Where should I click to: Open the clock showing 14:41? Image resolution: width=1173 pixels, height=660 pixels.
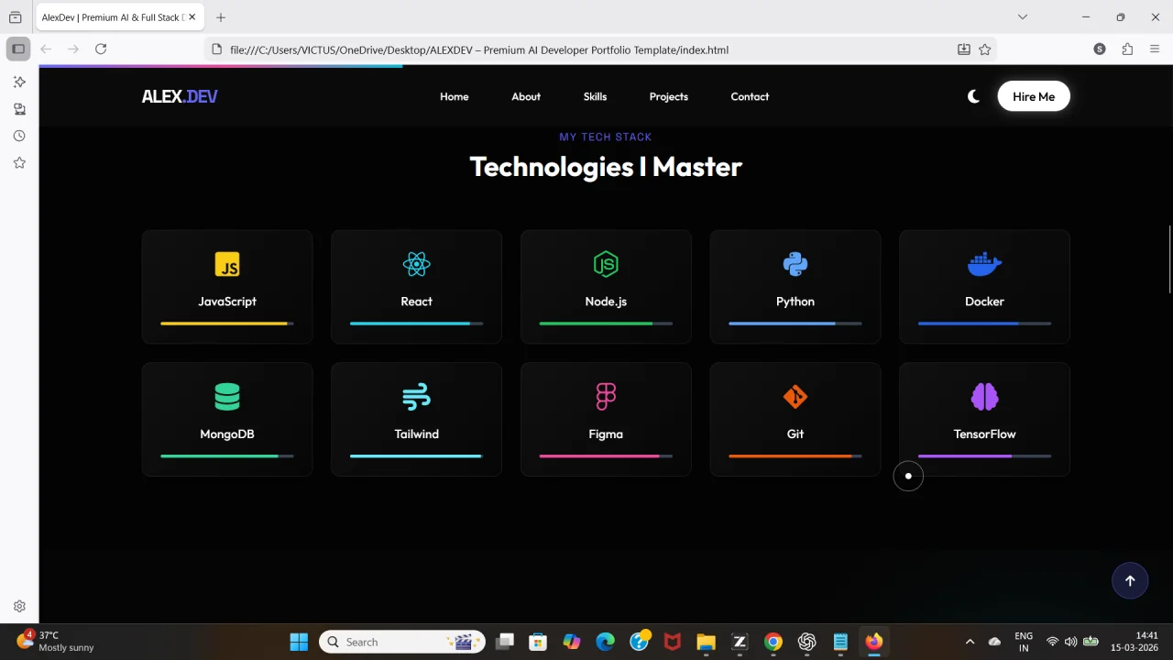tap(1135, 641)
